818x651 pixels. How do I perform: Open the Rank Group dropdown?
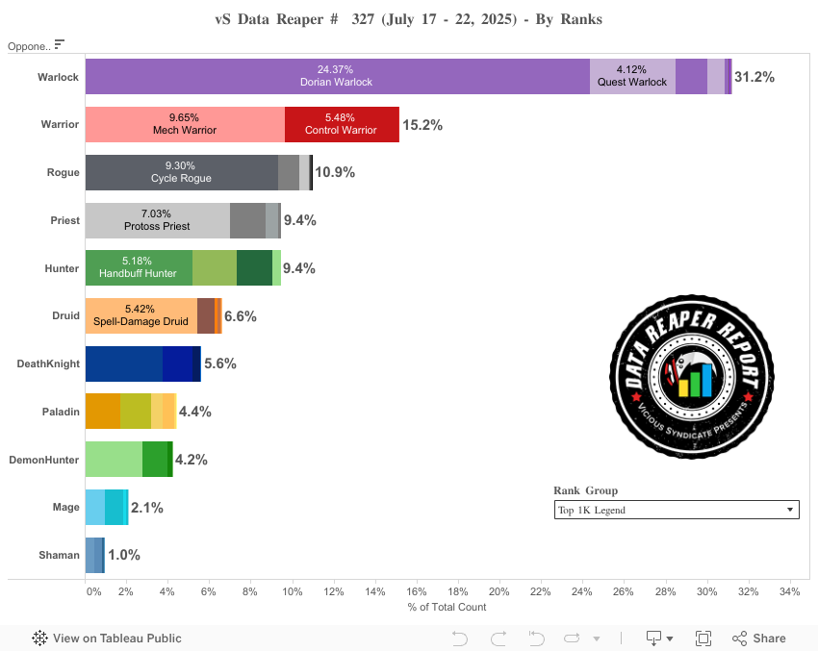point(677,510)
